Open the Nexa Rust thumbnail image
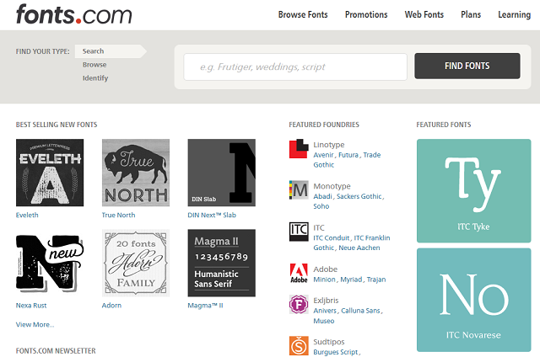The height and width of the screenshot is (357, 540). (x=50, y=264)
